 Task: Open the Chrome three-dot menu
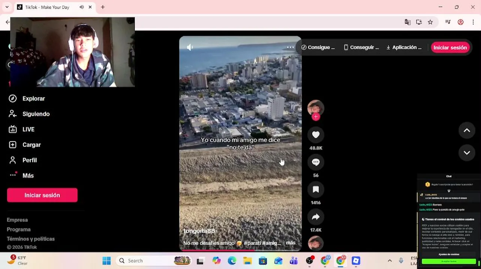coord(473,22)
